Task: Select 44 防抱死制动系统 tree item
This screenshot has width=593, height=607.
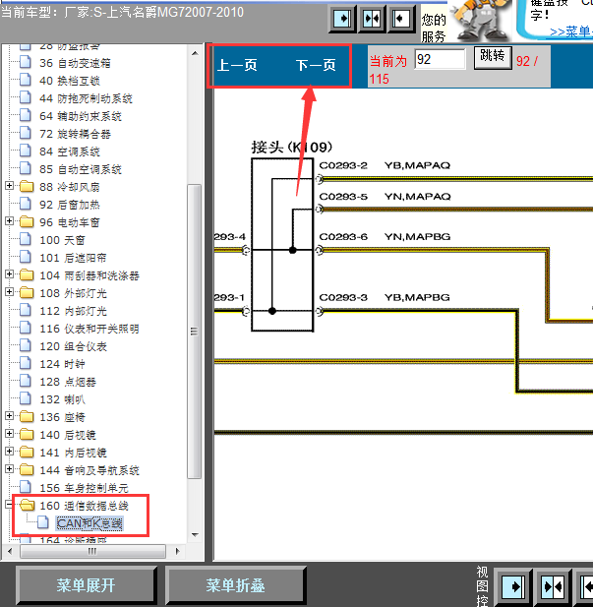Action: (86, 98)
